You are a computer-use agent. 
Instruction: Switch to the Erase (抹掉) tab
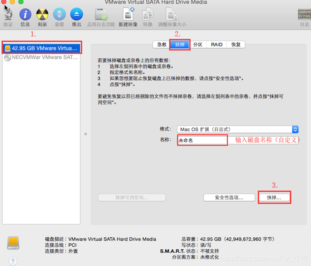[x=180, y=45]
